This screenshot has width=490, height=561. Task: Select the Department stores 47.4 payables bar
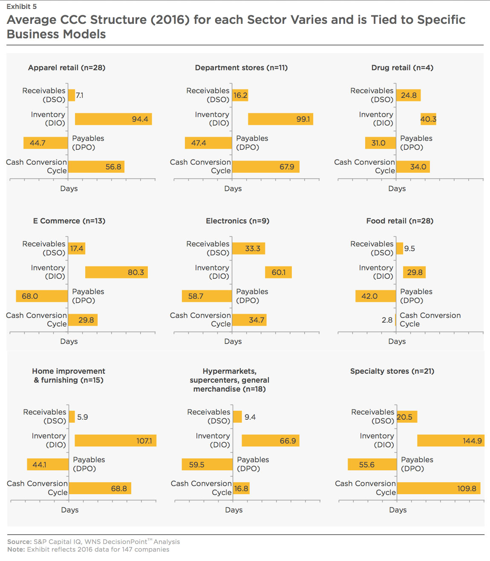coord(208,143)
